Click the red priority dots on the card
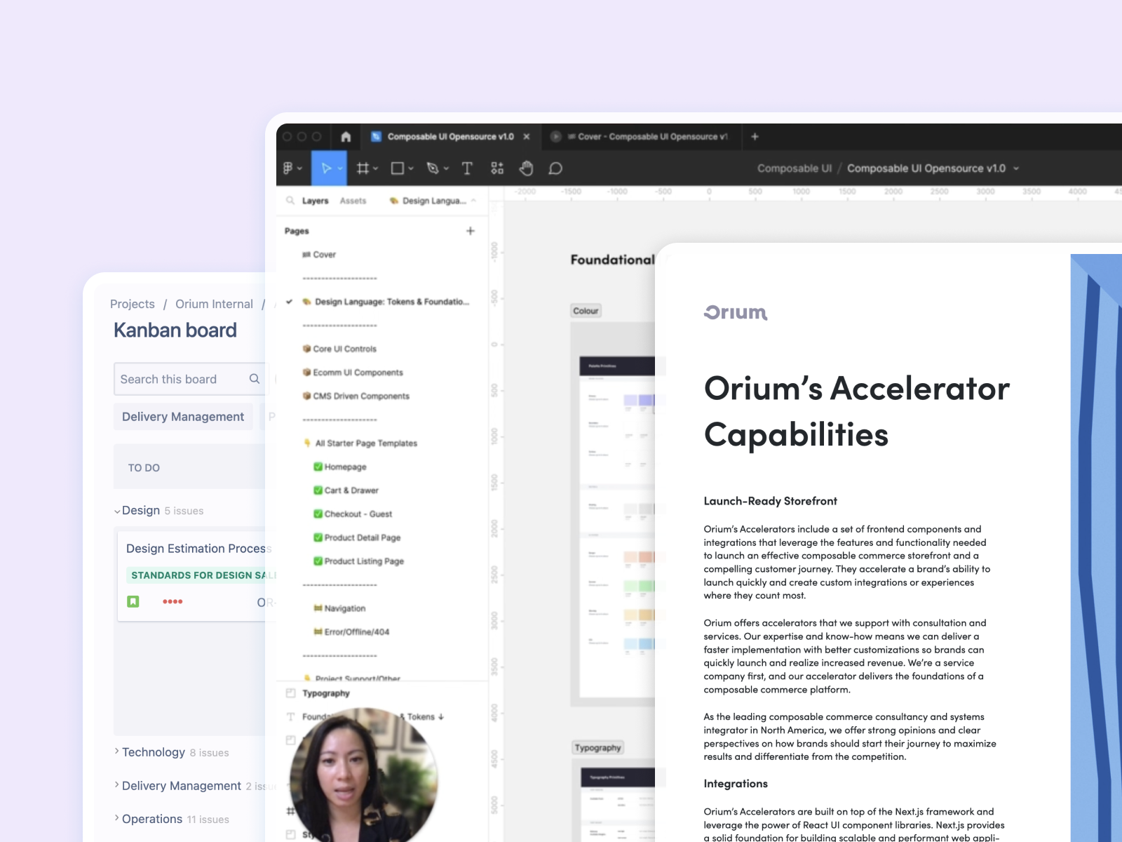 (x=173, y=601)
